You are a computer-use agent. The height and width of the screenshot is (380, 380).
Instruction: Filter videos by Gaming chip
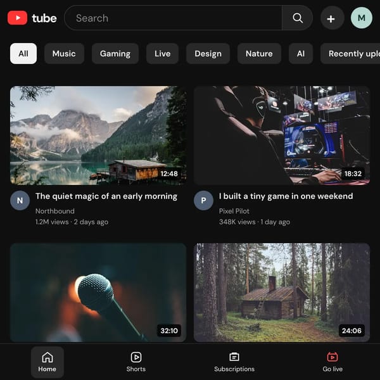tap(115, 54)
